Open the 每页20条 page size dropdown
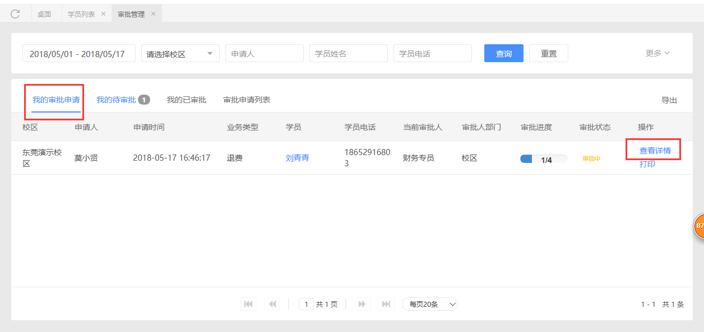 coord(430,304)
